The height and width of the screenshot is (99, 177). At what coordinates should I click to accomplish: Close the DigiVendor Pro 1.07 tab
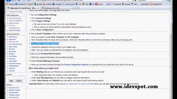point(73,8)
